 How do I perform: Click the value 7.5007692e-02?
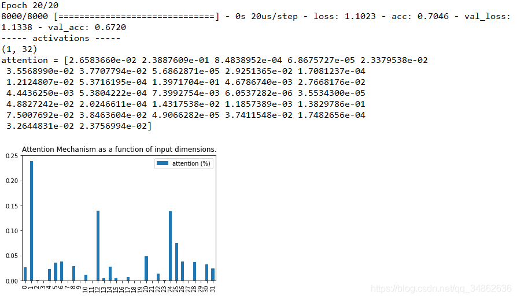pos(40,115)
